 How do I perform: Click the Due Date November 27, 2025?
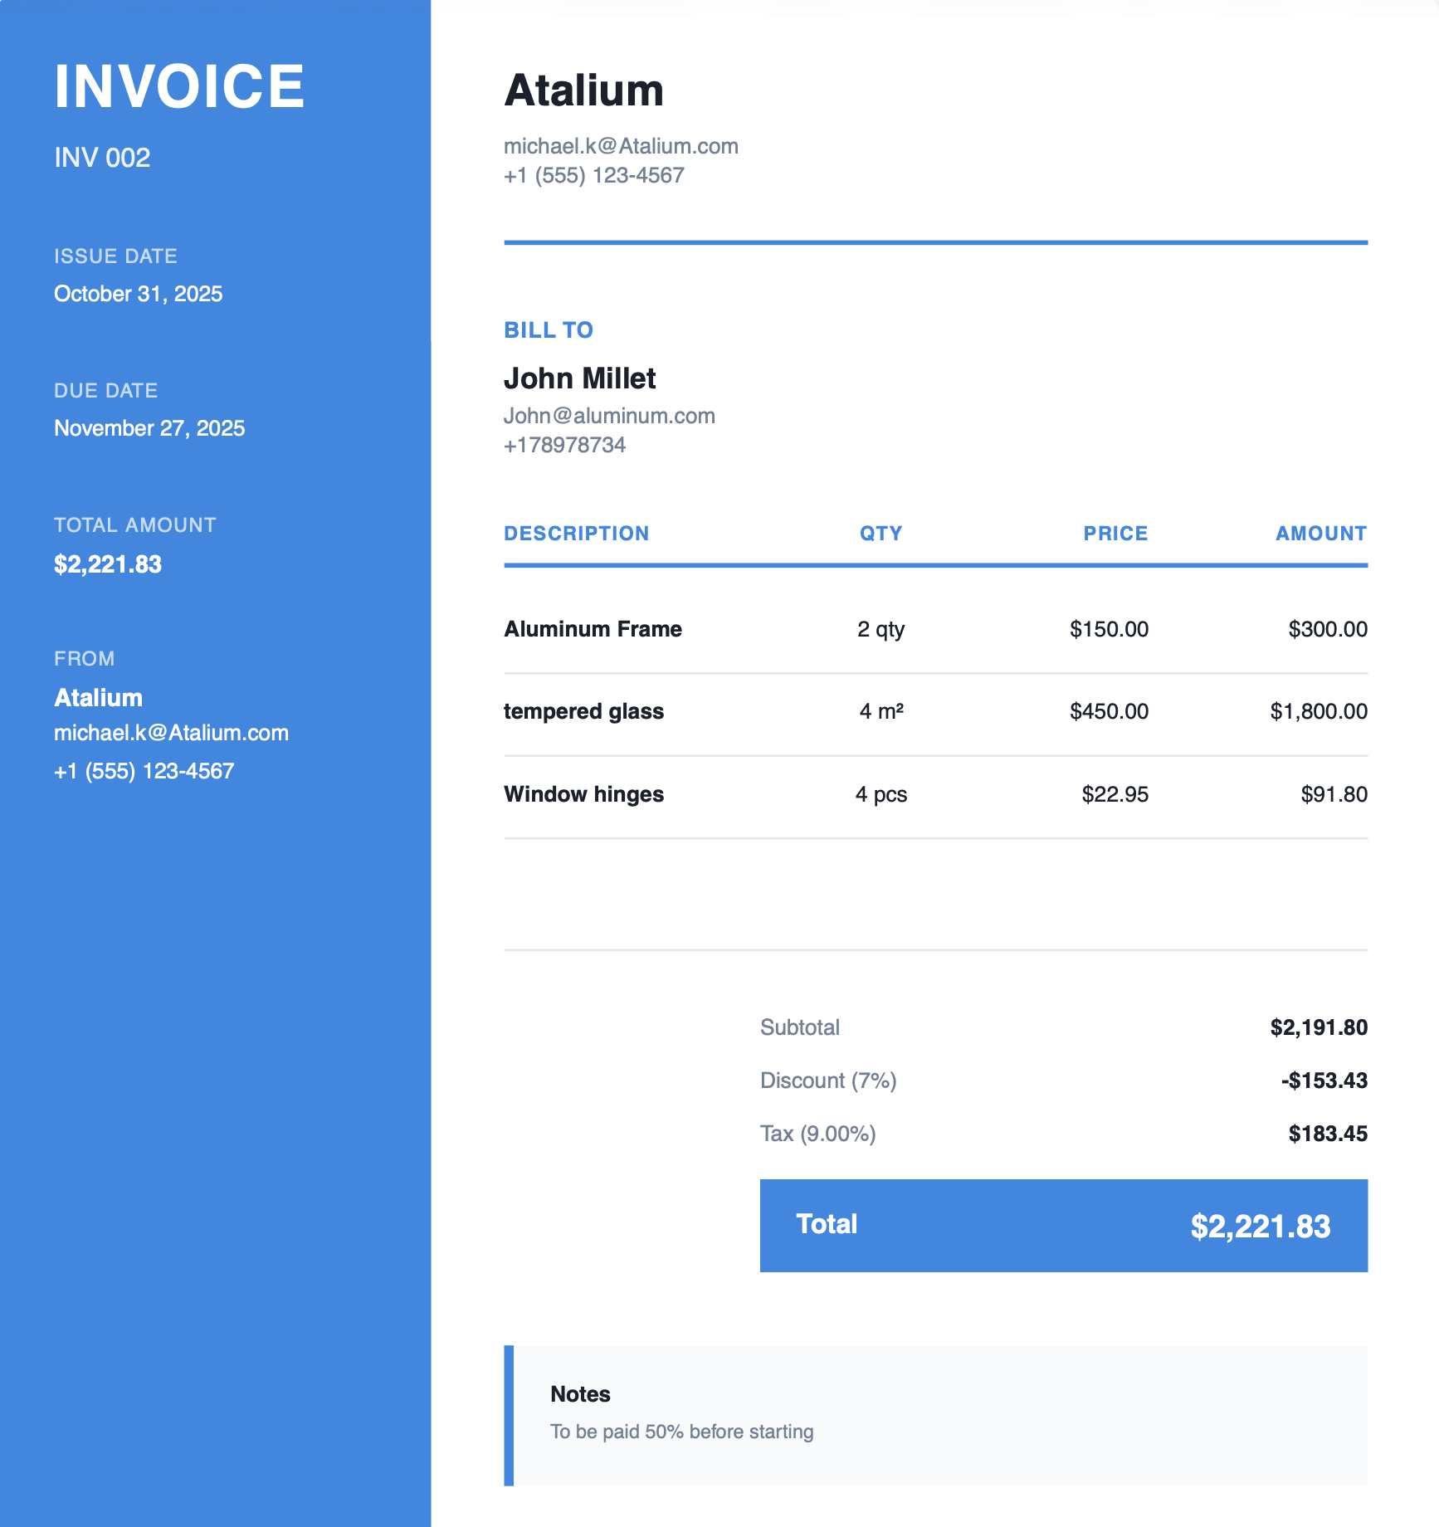[149, 427]
